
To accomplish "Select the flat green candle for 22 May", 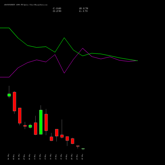I will pyautogui.click(x=83, y=149).
